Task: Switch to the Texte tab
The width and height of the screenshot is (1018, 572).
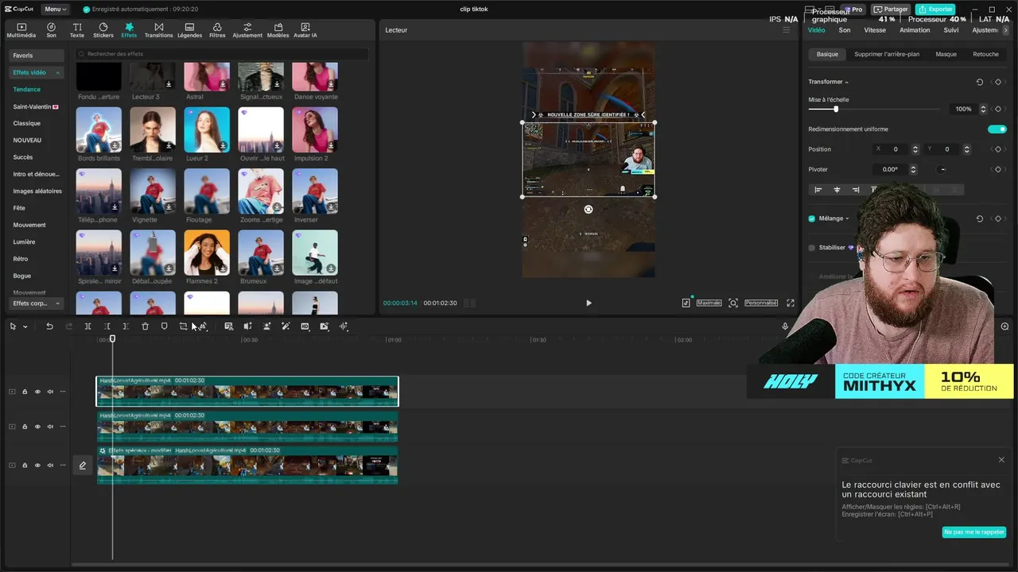Action: click(77, 30)
